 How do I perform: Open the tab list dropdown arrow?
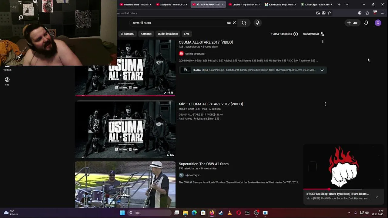(x=347, y=5)
